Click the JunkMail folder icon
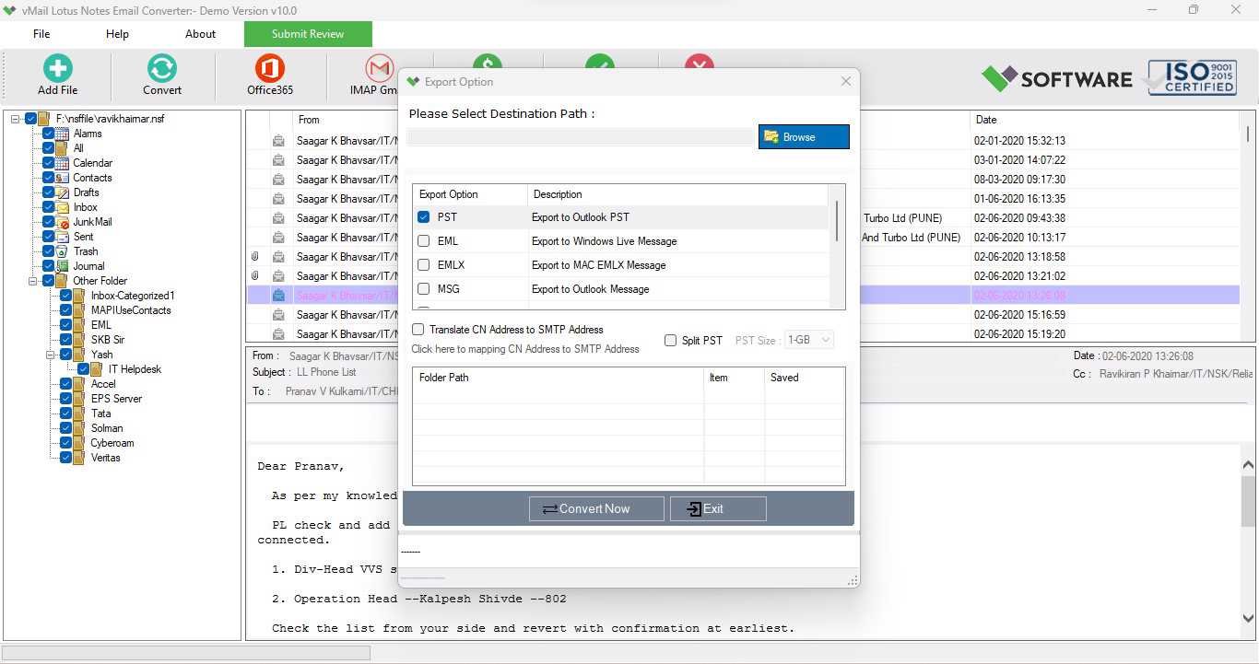This screenshot has height=664, width=1259. click(62, 222)
